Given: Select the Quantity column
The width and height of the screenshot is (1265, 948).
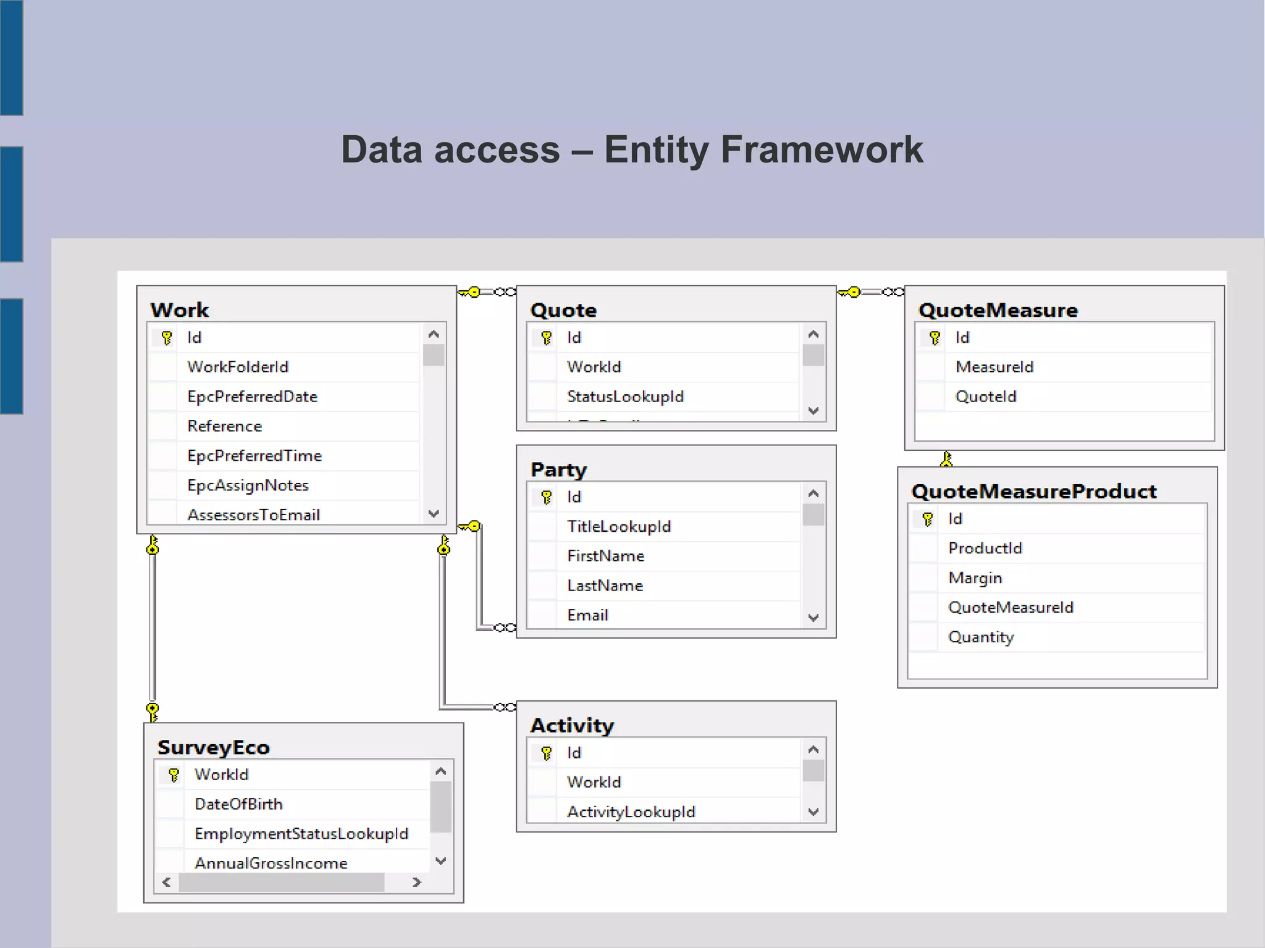Looking at the screenshot, I should click(1057, 637).
